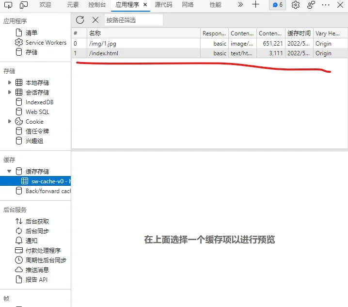This screenshot has height=307, width=348.
Task: Open 周期性后台同步 service
Action: coord(46,260)
